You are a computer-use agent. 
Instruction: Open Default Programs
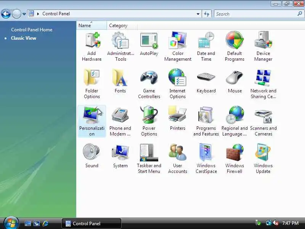234,46
